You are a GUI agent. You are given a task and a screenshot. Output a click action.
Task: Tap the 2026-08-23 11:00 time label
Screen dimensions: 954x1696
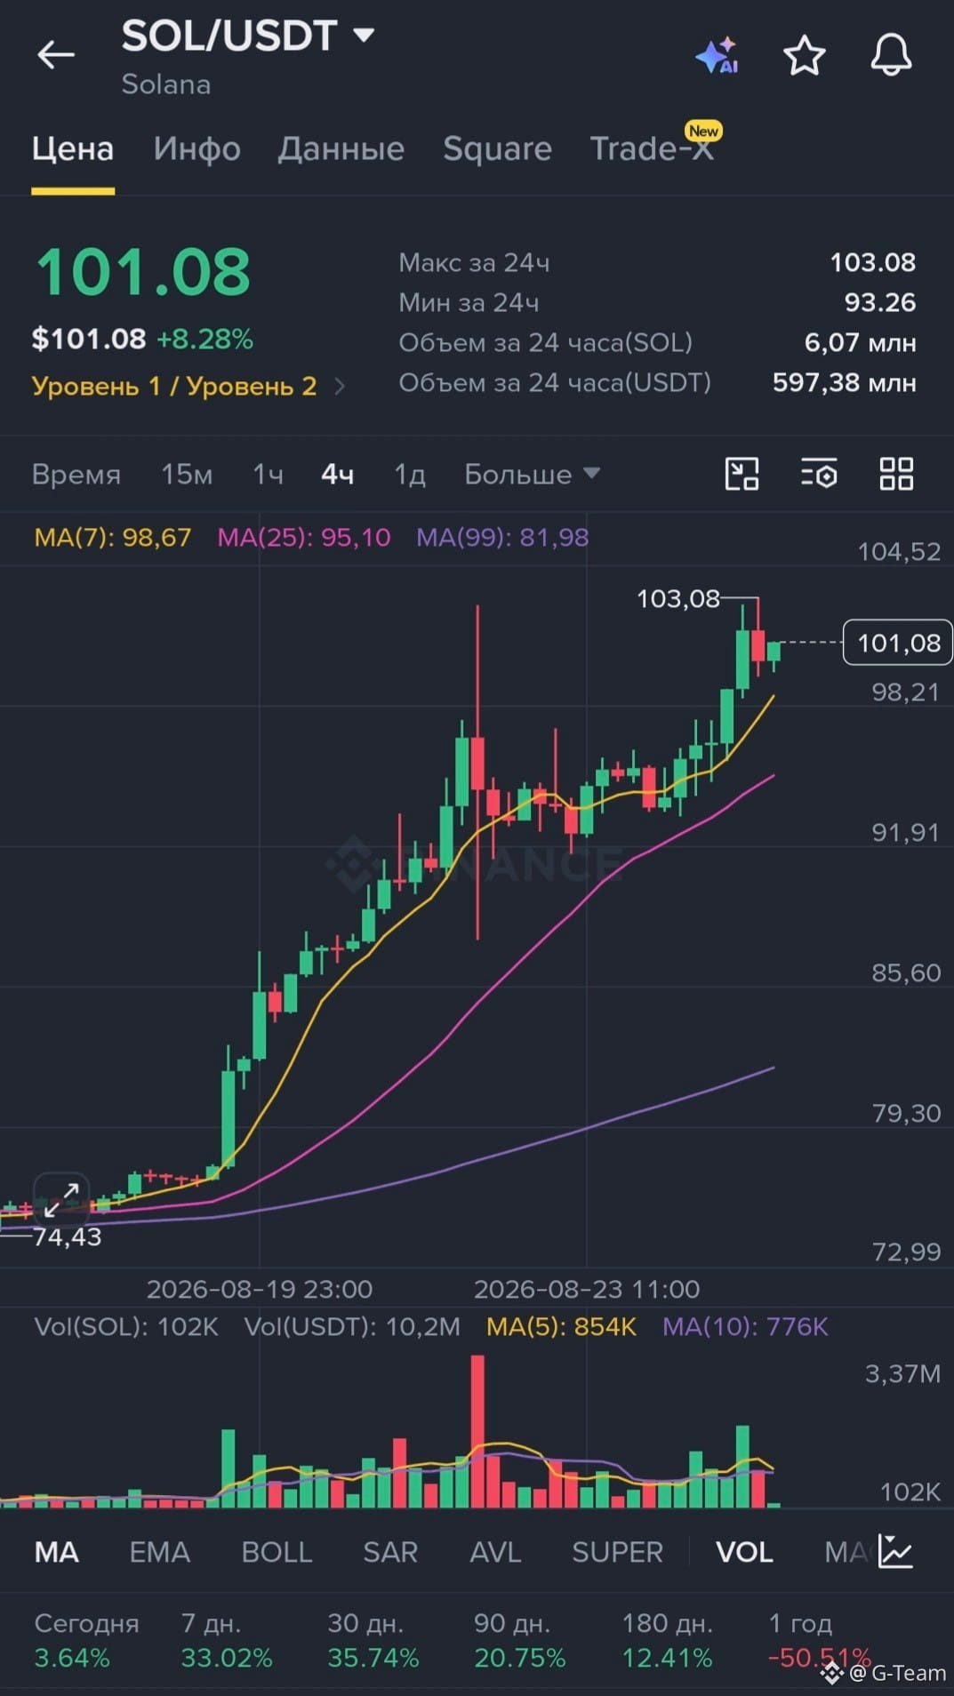pos(587,1289)
